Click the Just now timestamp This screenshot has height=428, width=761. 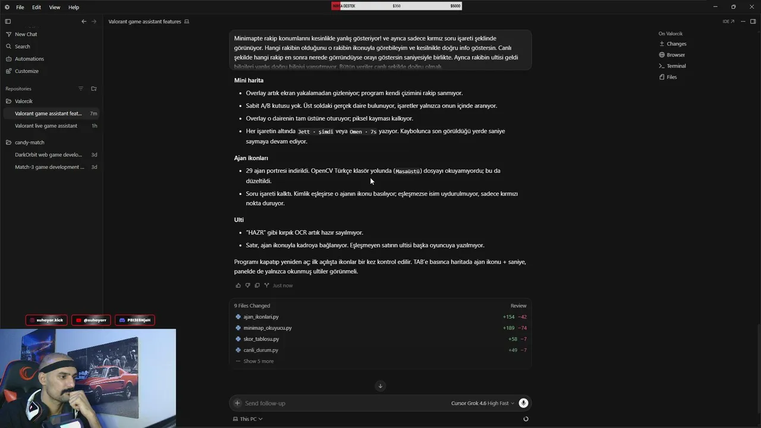(x=282, y=285)
